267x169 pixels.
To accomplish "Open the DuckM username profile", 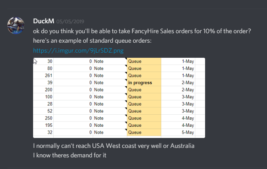I will click(43, 21).
